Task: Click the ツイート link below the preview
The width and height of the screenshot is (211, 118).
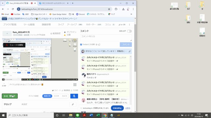Action: 56,90
